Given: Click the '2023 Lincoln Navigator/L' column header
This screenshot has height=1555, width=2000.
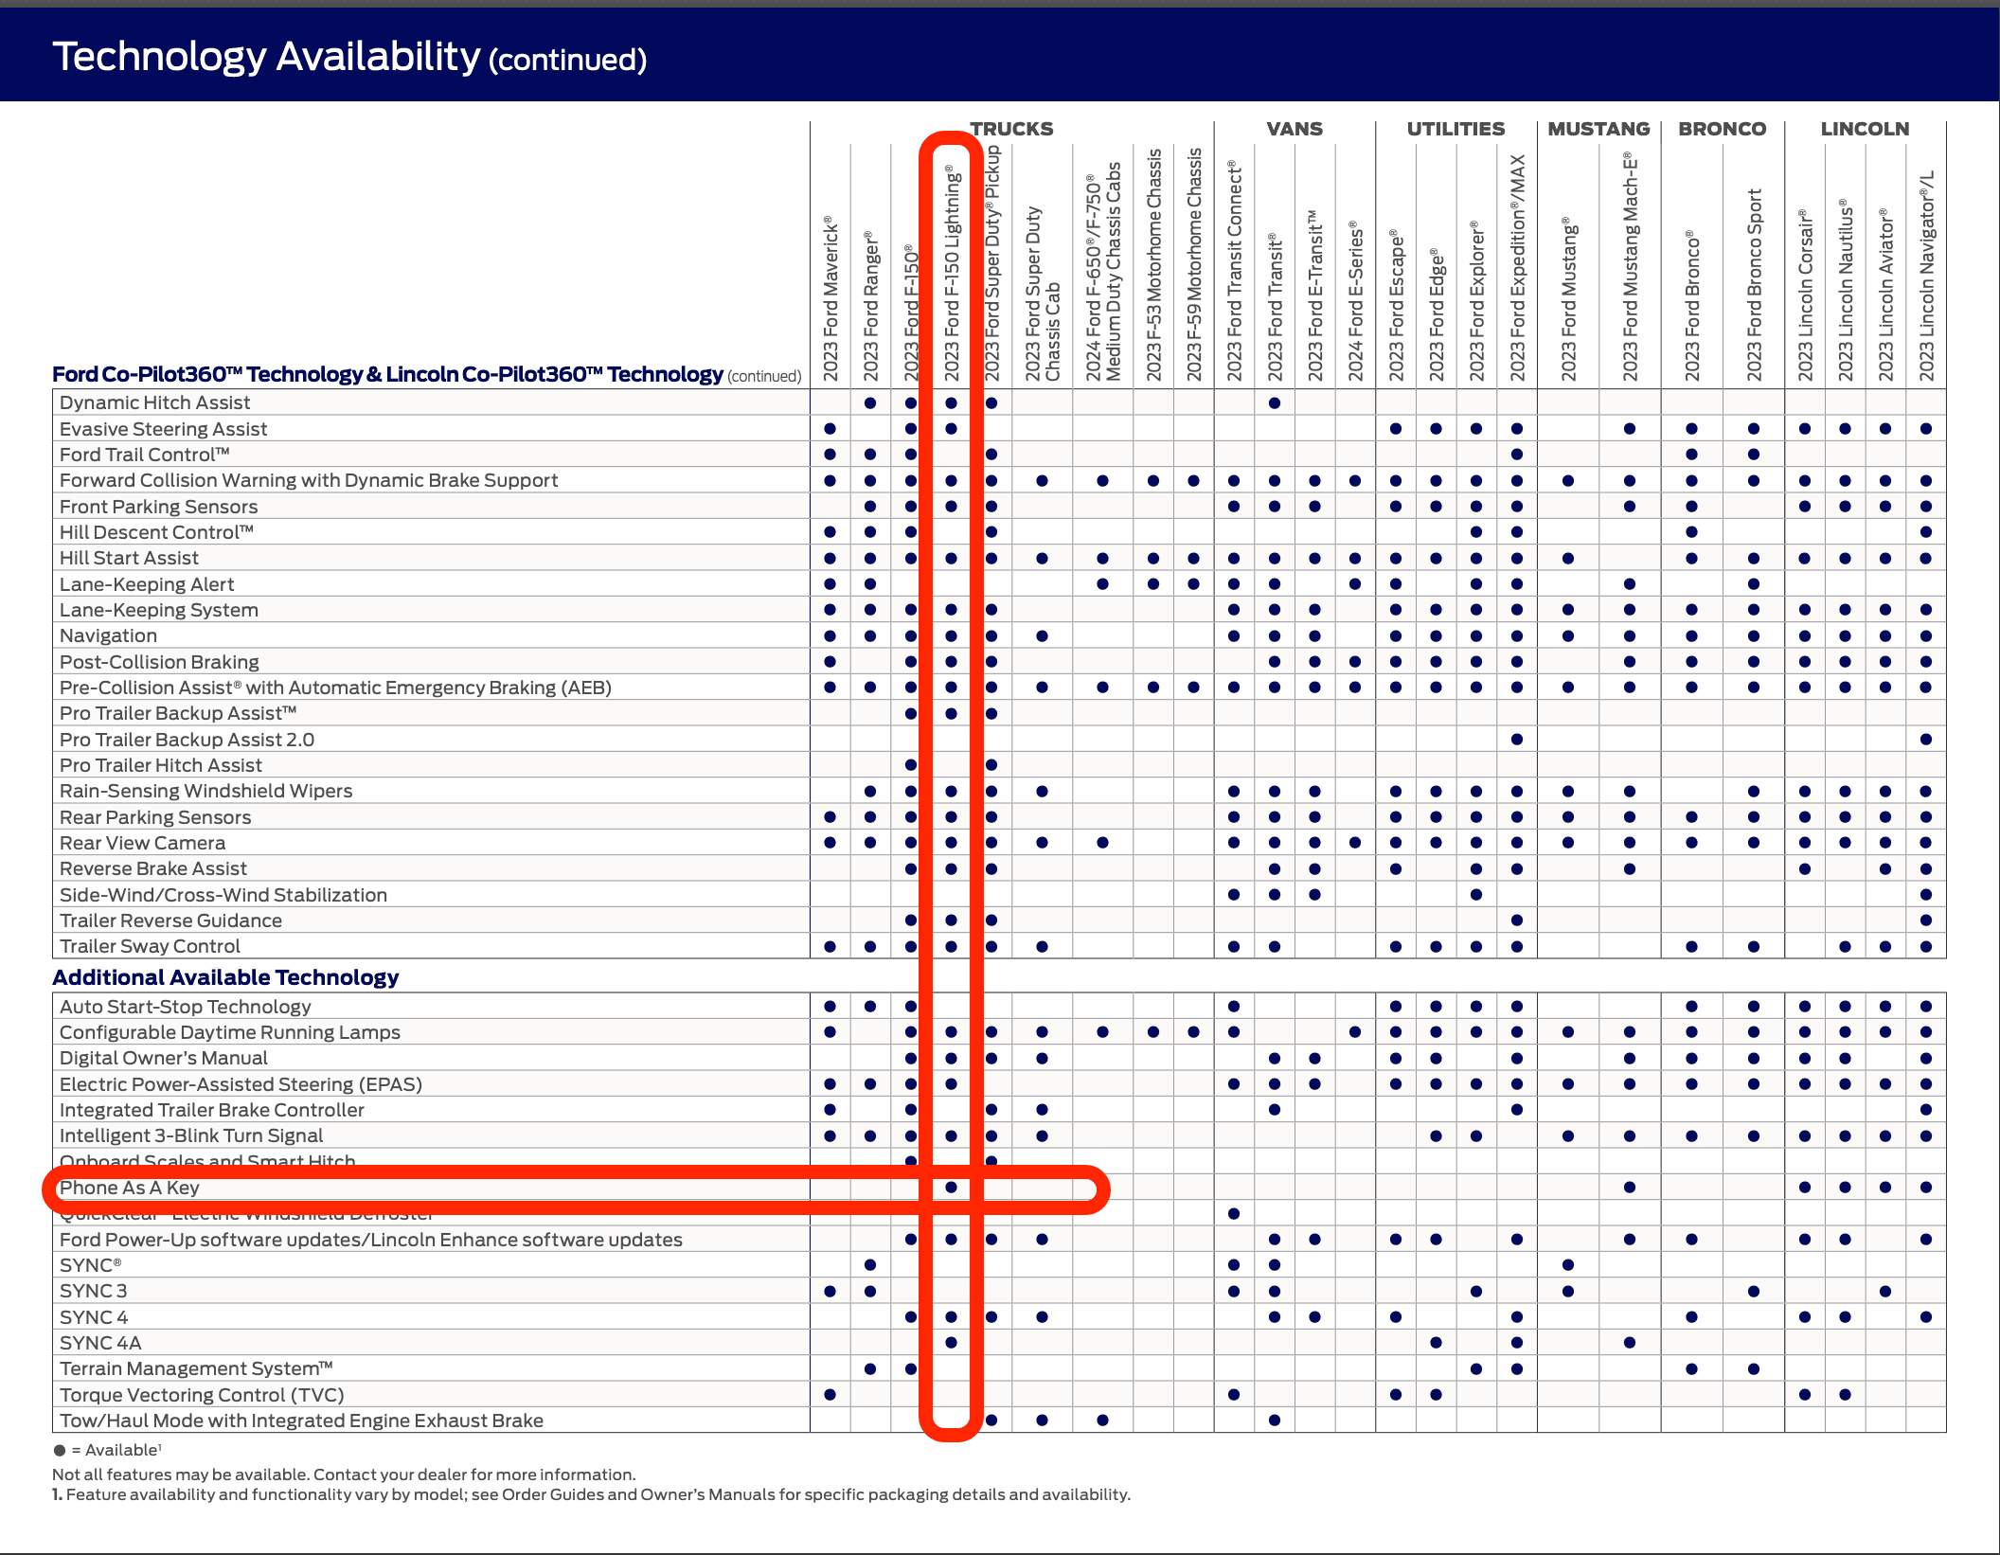Looking at the screenshot, I should pyautogui.click(x=1926, y=277).
